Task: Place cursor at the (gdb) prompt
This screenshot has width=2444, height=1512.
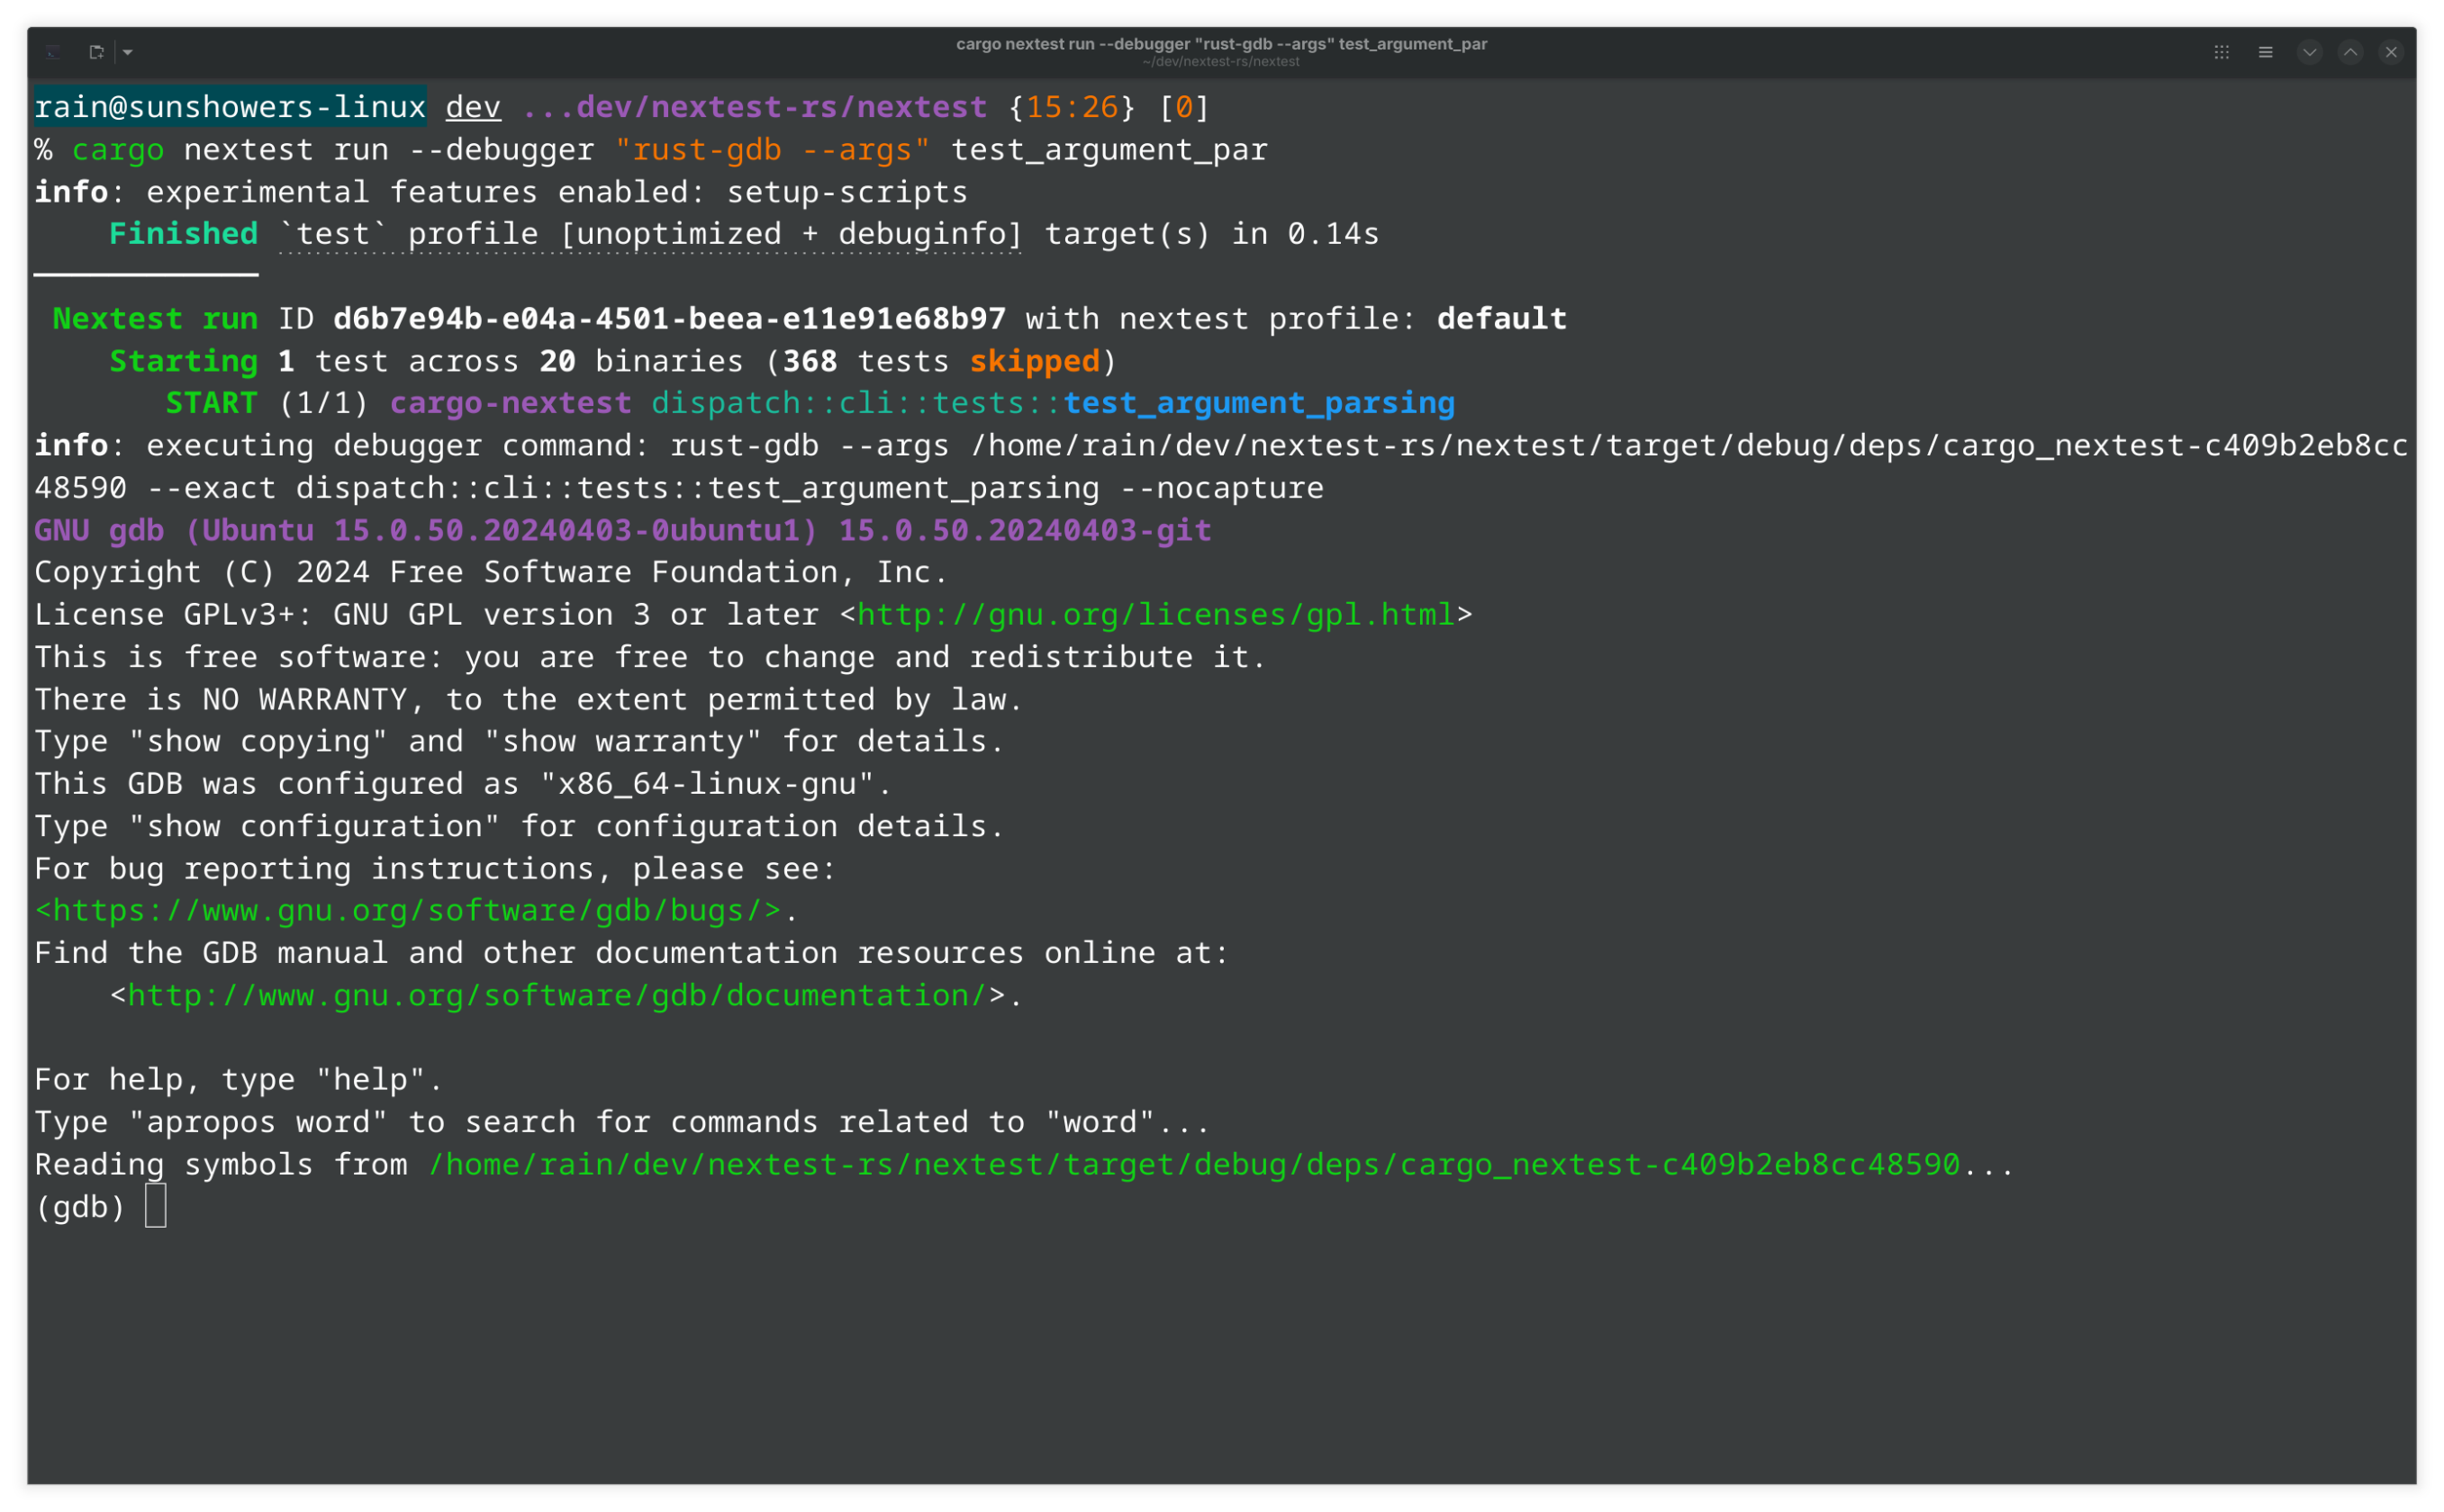Action: pyautogui.click(x=155, y=1206)
